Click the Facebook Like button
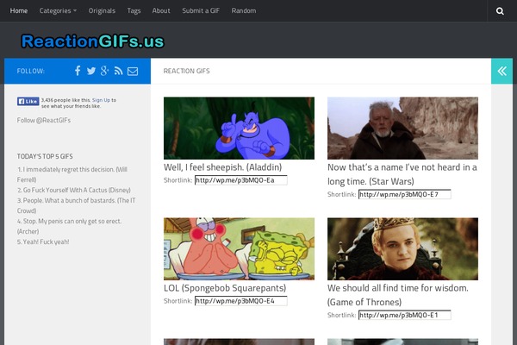517x345 pixels. [x=28, y=102]
